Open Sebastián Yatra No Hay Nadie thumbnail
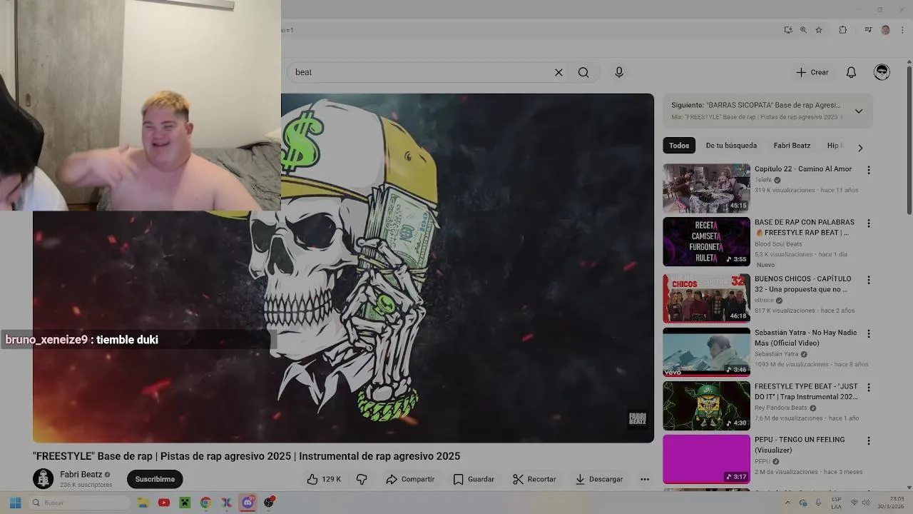Viewport: 913px width, 514px height. tap(706, 352)
